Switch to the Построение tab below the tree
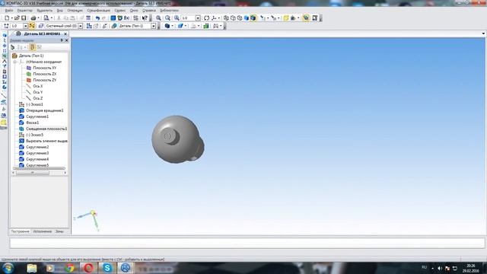 [x=20, y=231]
